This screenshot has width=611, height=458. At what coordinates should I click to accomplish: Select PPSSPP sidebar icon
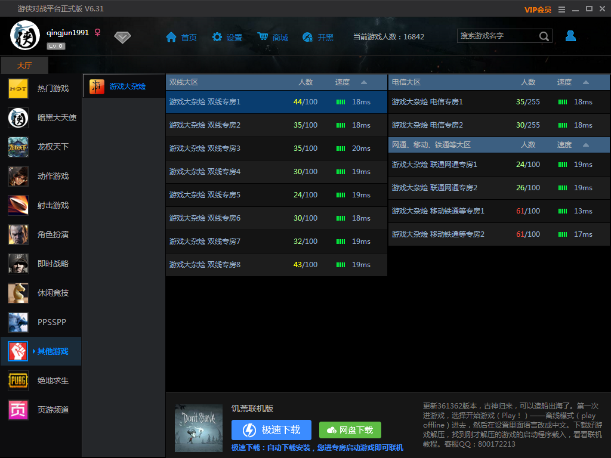pos(18,322)
